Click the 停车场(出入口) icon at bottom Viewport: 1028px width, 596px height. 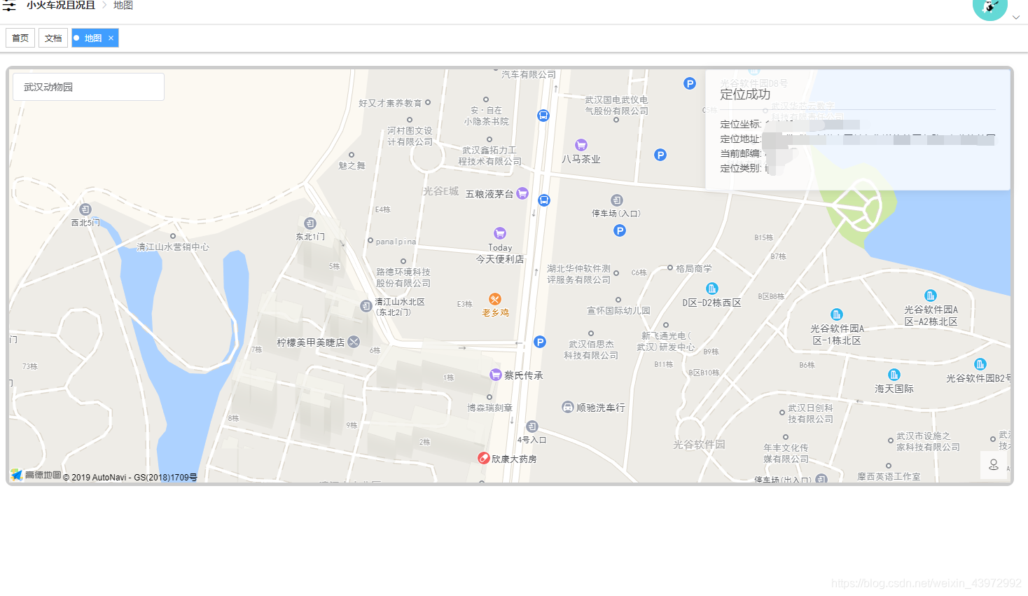pyautogui.click(x=822, y=479)
